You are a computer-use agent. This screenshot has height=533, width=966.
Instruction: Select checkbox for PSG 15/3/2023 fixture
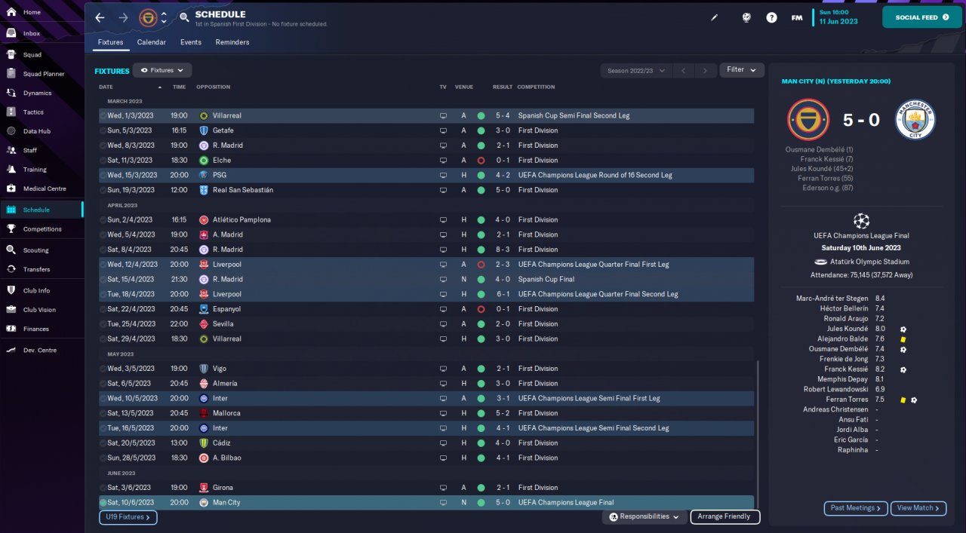pos(103,175)
